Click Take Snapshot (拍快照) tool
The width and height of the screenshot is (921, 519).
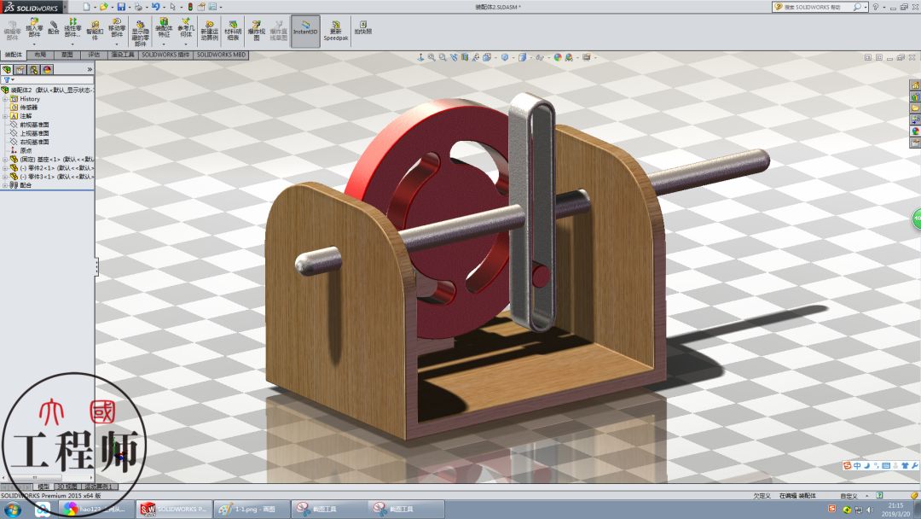[x=363, y=27]
